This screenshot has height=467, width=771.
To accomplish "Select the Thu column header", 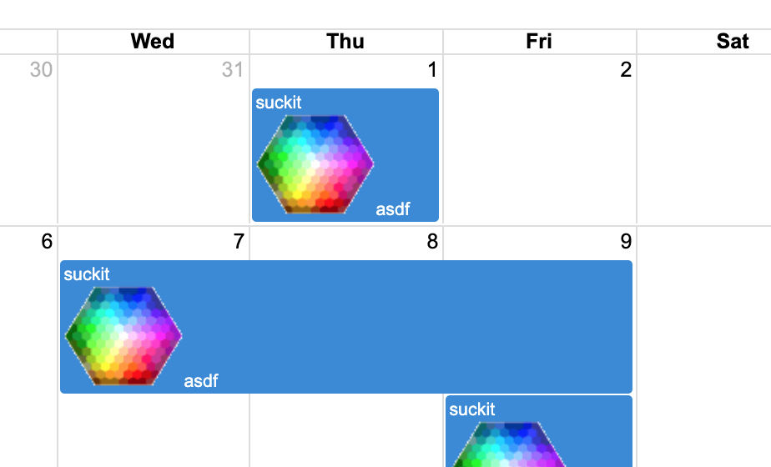I will click(345, 42).
